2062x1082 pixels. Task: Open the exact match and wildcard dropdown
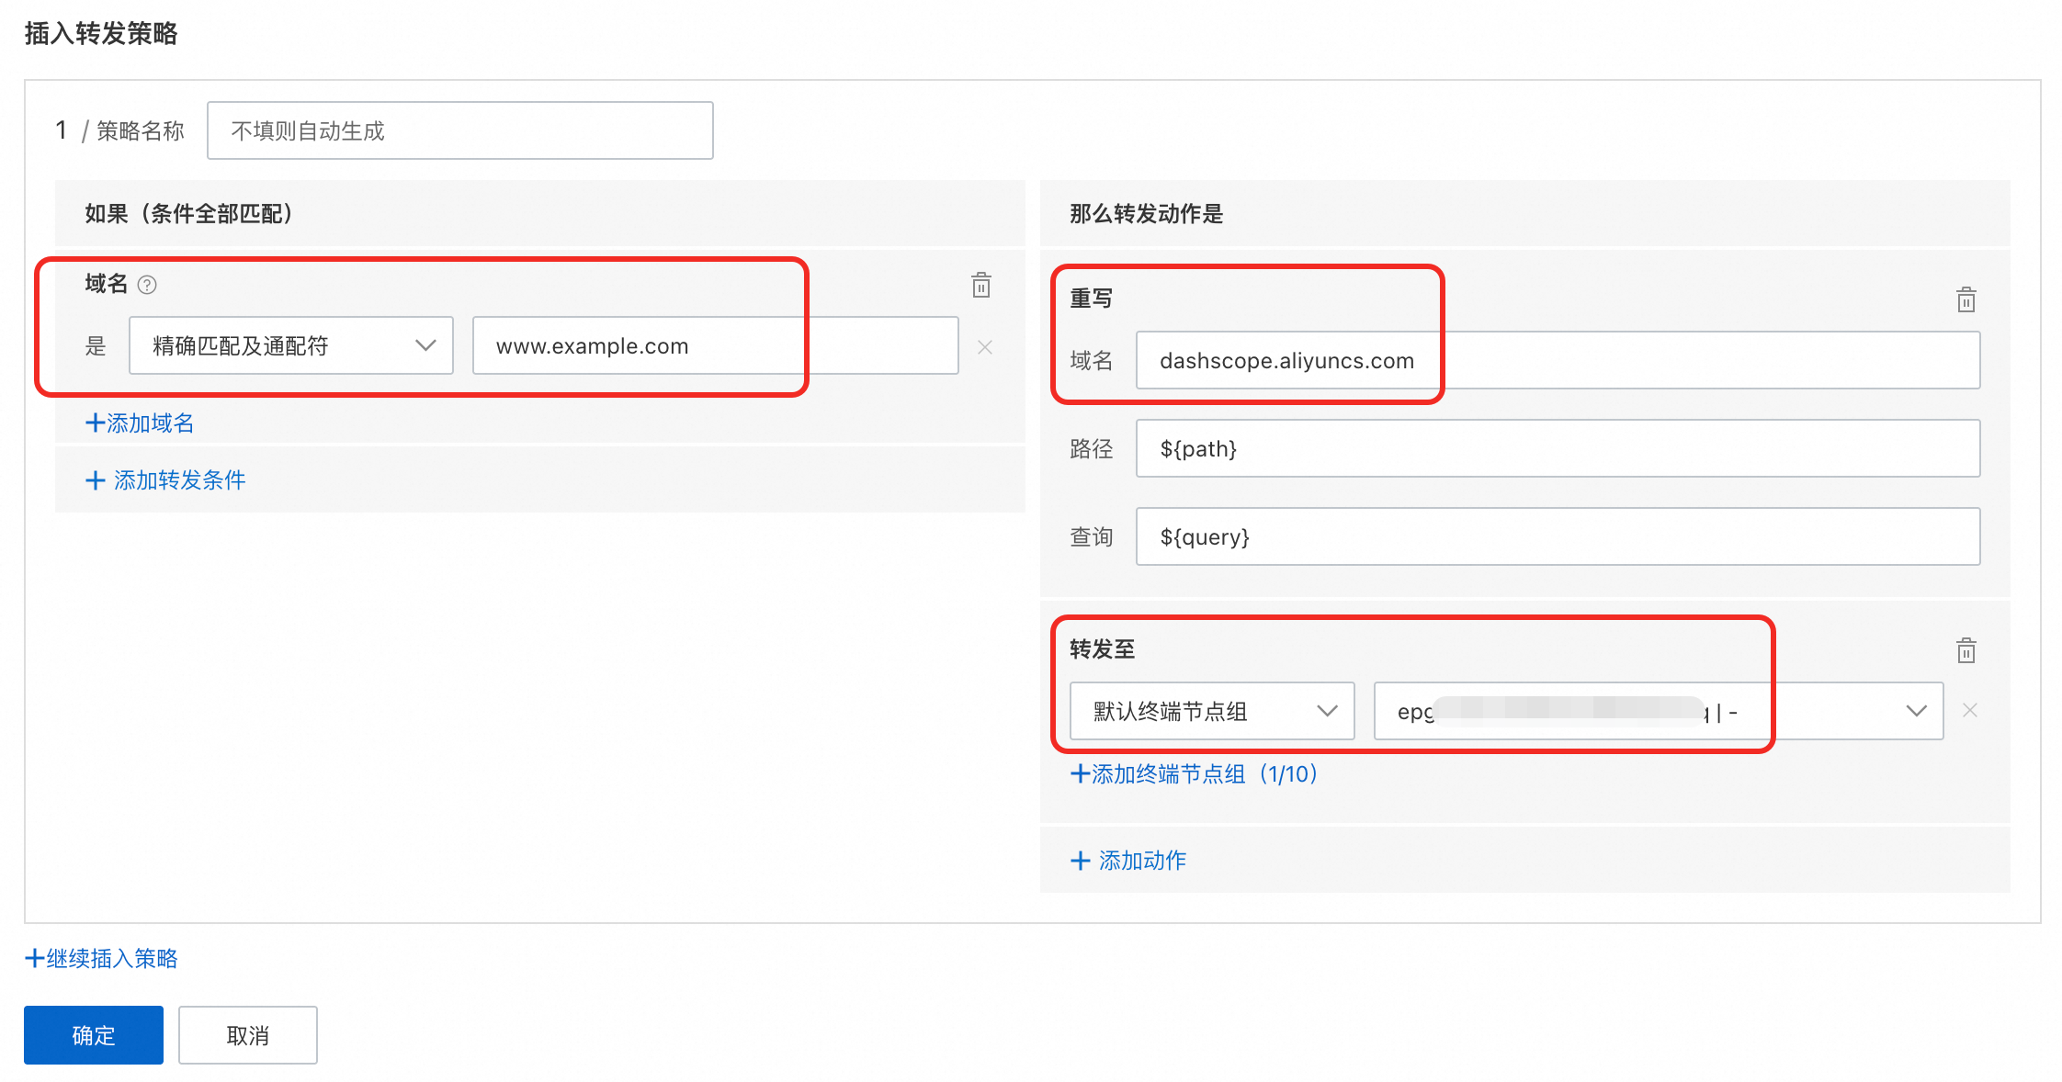tap(291, 346)
